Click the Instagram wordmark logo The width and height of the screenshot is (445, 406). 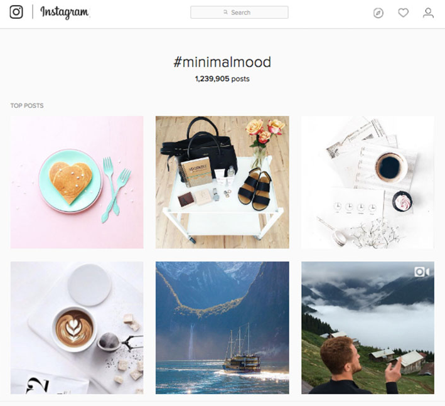tap(65, 13)
